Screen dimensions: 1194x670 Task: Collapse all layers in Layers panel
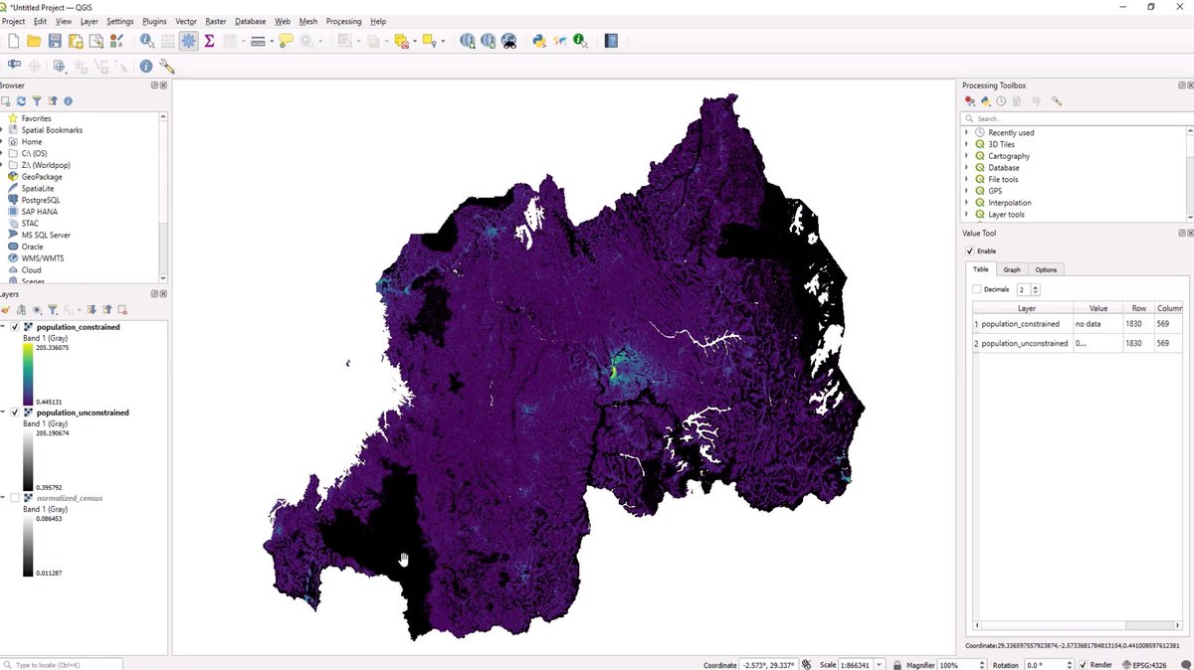click(105, 310)
